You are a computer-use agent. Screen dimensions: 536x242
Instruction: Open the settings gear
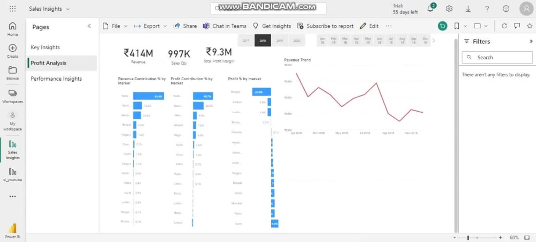coord(449,9)
